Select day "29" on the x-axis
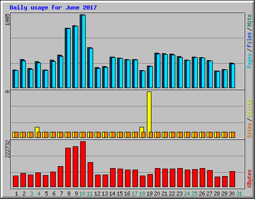Image resolution: width=255 pixels, height=199 pixels. pyautogui.click(x=224, y=194)
